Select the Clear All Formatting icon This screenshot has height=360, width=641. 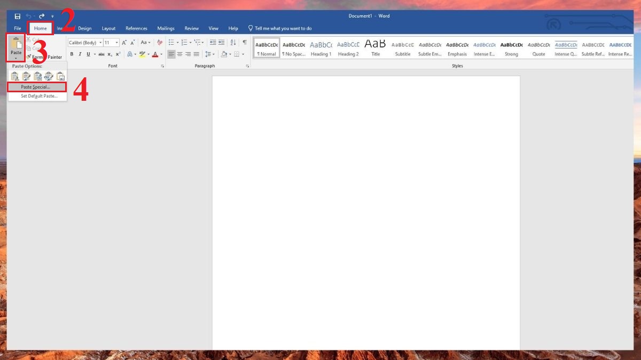pos(159,43)
